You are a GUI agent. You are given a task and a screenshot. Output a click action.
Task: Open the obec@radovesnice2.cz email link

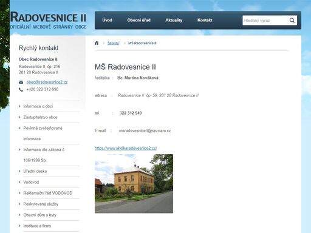pyautogui.click(x=47, y=82)
